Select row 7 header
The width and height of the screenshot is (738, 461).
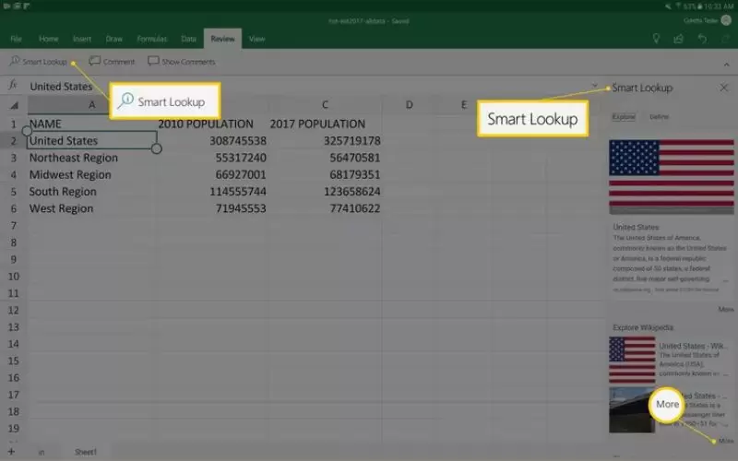[13, 225]
